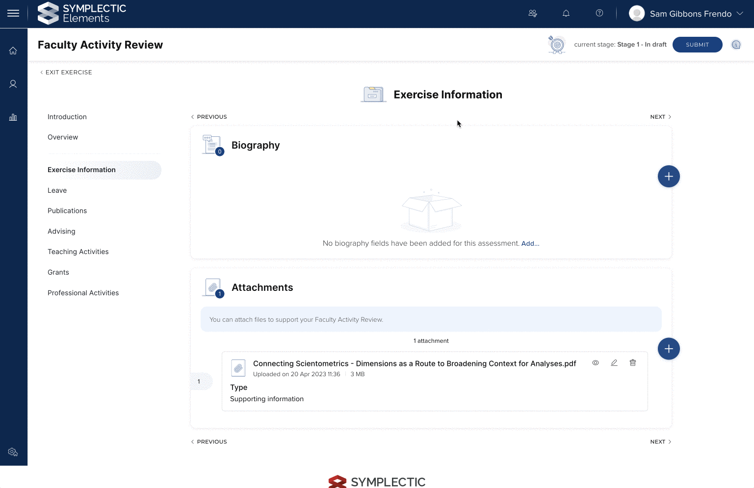Click the help question mark icon
Viewport: 754px width, 488px height.
coord(599,14)
